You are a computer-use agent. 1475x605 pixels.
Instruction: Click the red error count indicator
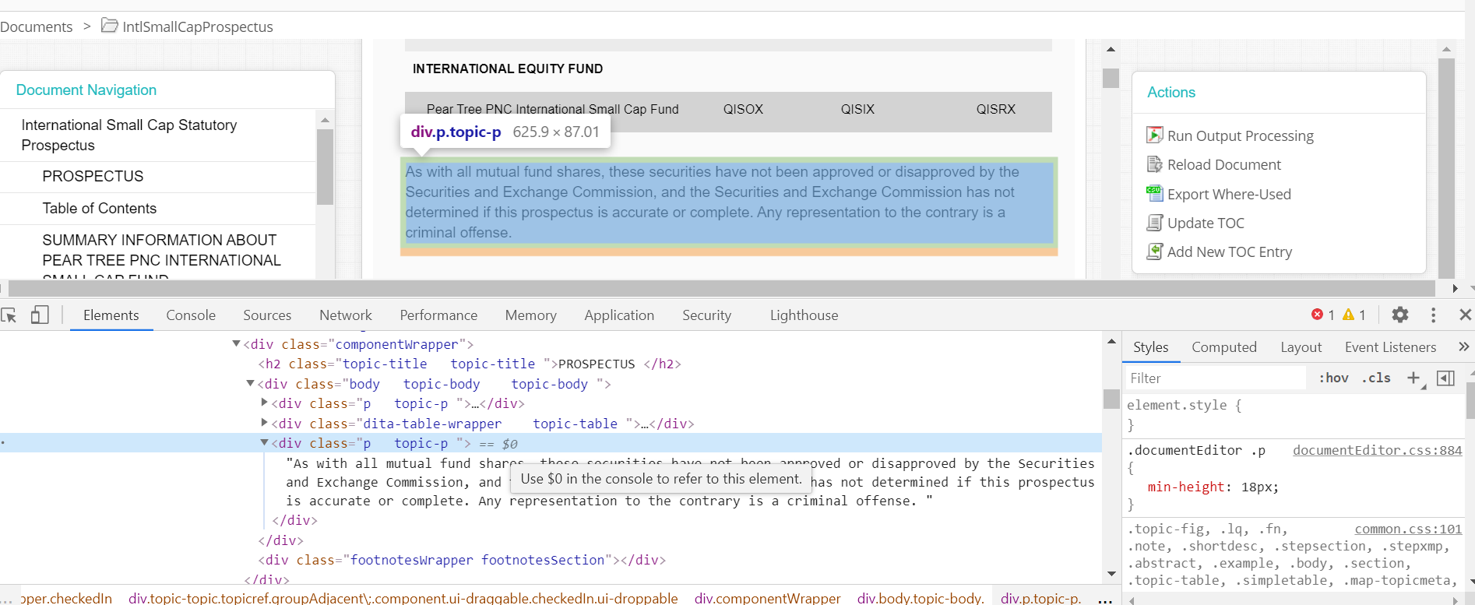point(1323,315)
